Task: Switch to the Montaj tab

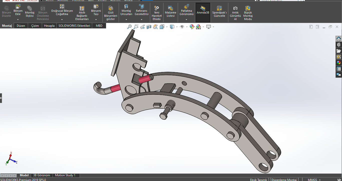Action: 7,25
